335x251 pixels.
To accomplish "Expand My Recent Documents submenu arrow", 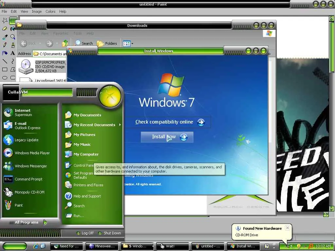I will 120,125.
